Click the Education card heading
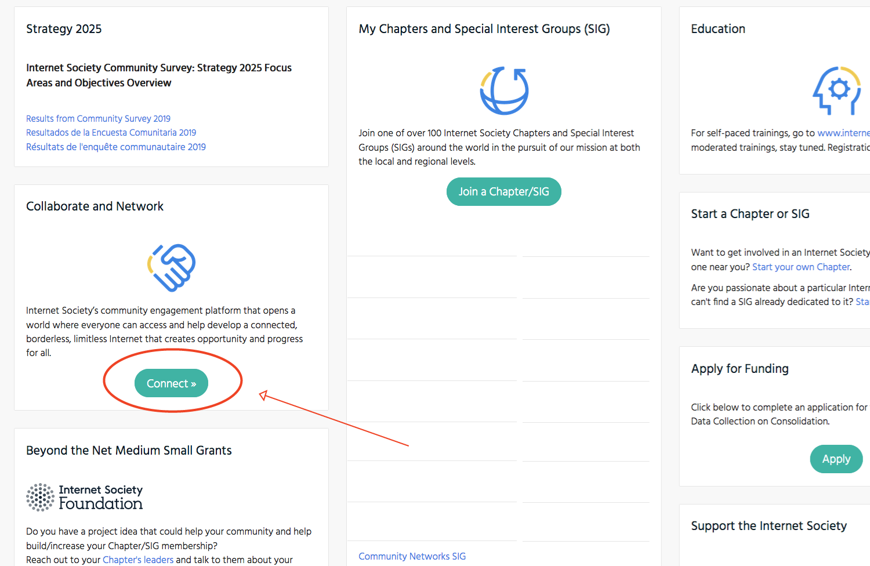The height and width of the screenshot is (566, 870). [718, 29]
